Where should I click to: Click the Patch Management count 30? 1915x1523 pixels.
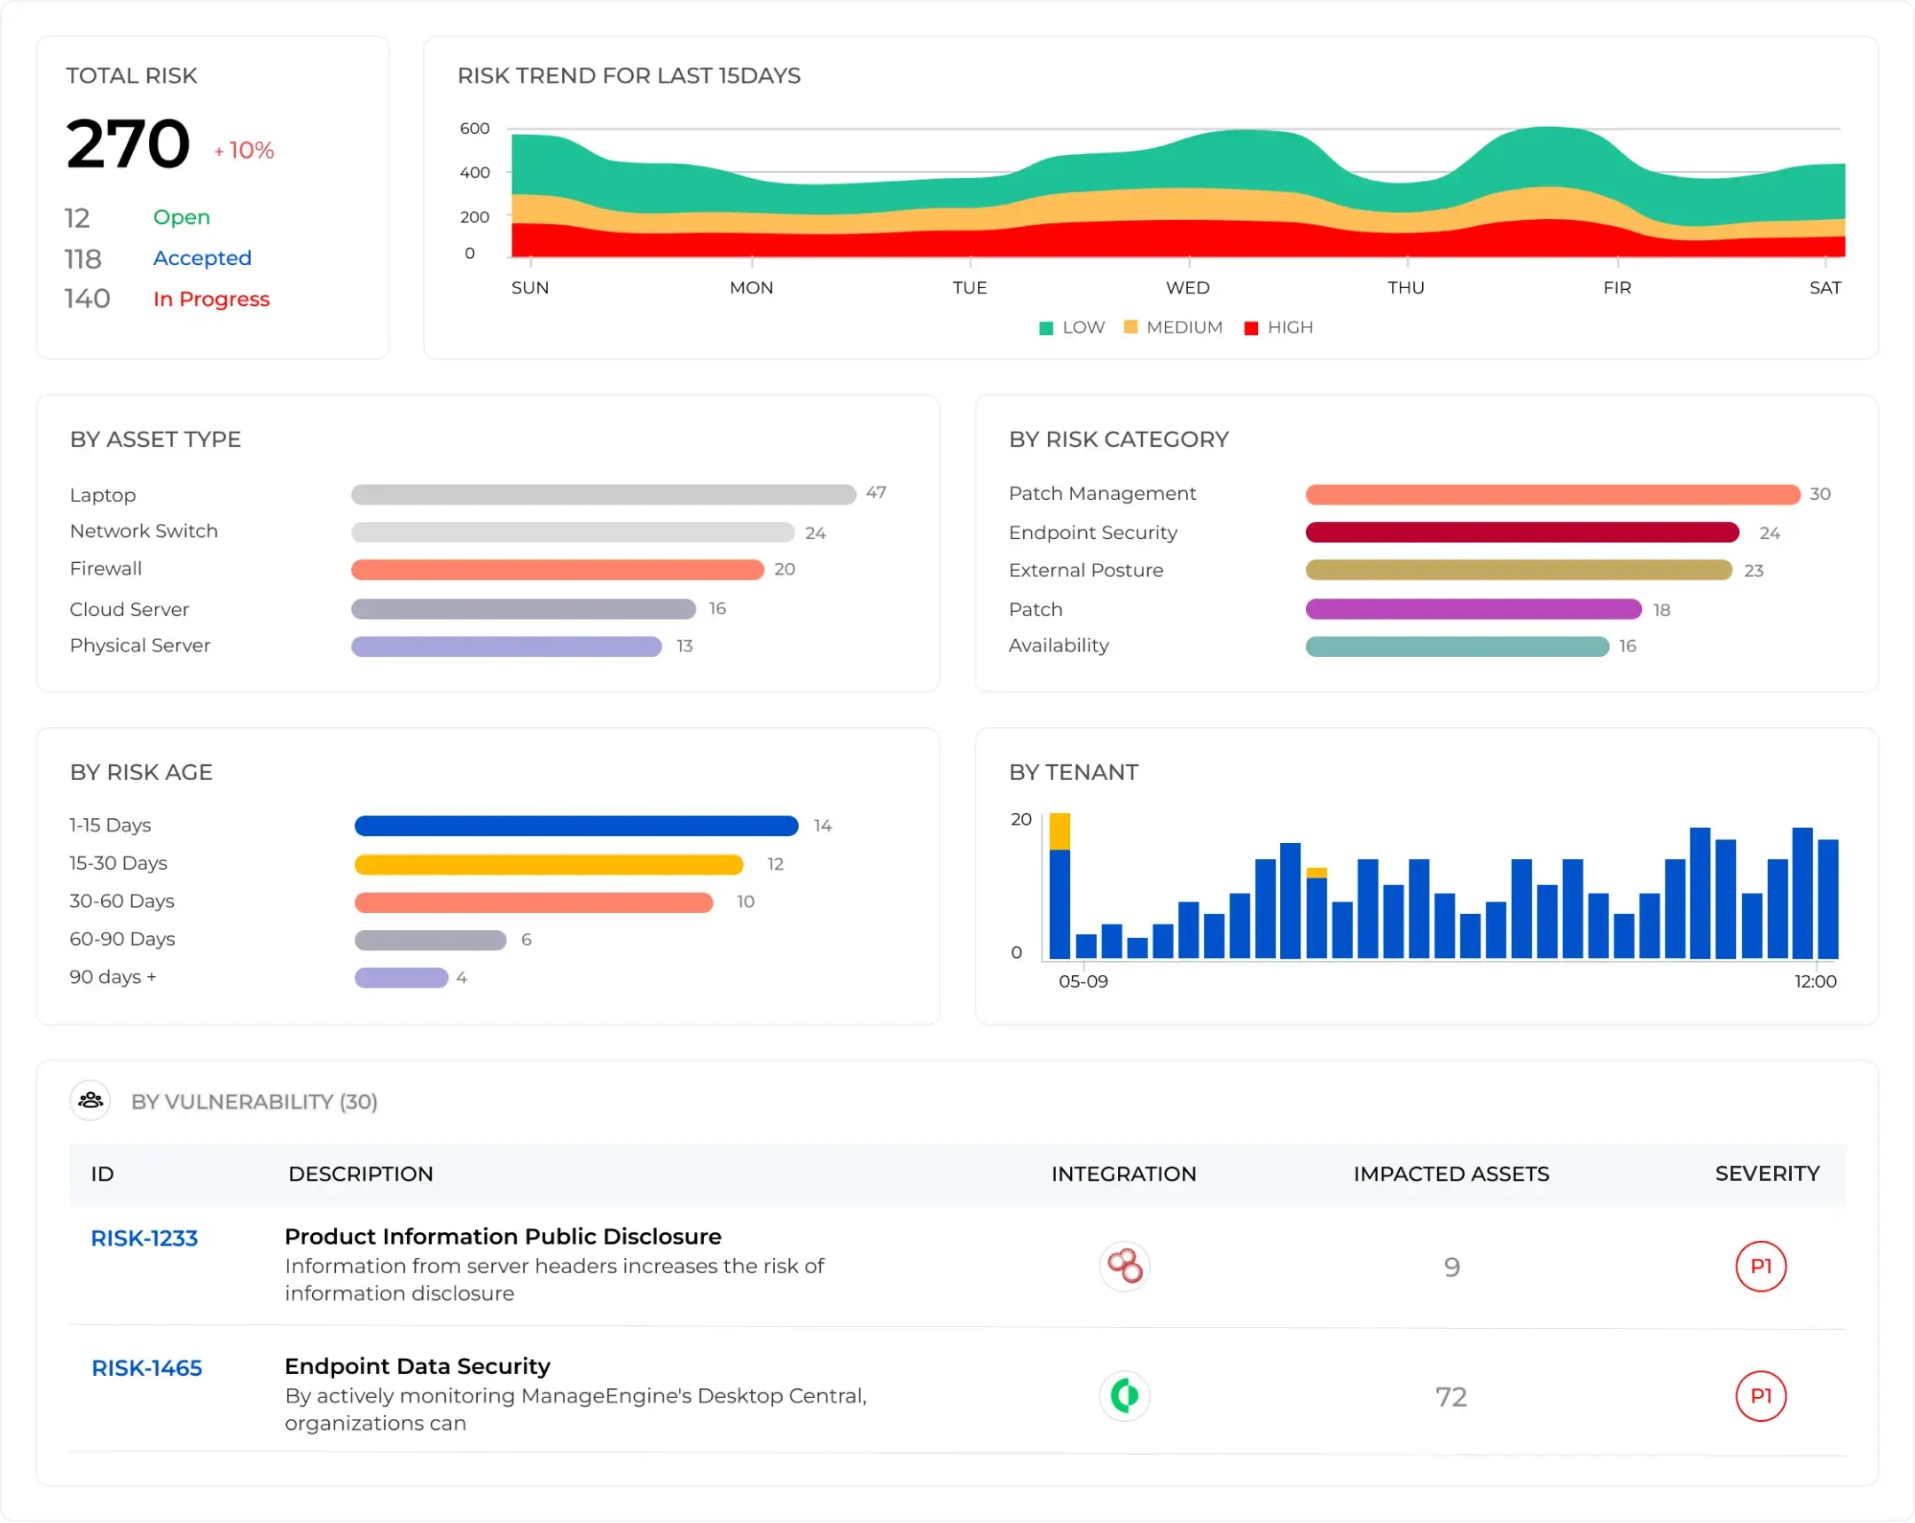click(1820, 494)
